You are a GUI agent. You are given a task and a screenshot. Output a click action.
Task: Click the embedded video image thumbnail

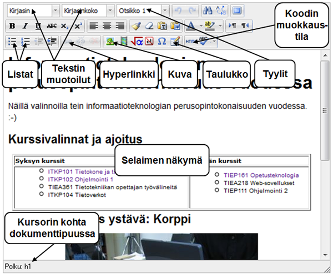[x=162, y=246]
